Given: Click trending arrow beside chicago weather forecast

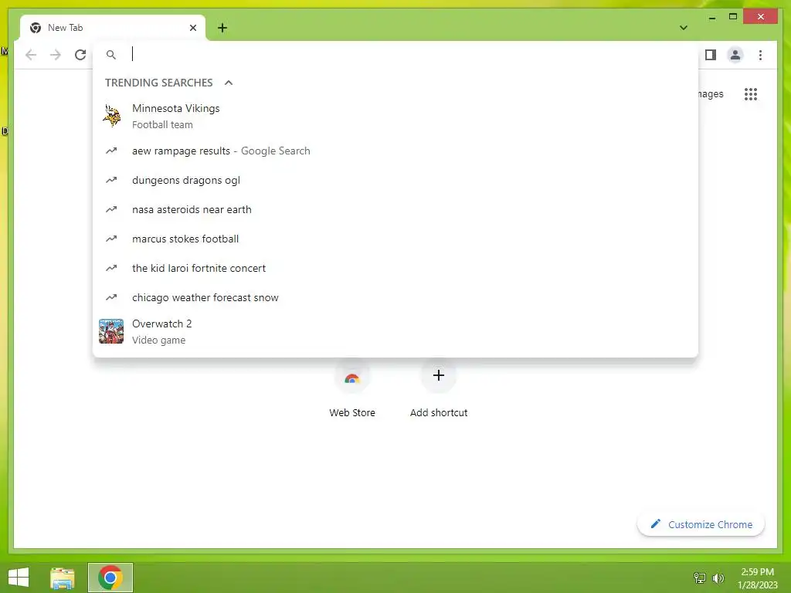Looking at the screenshot, I should [x=111, y=297].
